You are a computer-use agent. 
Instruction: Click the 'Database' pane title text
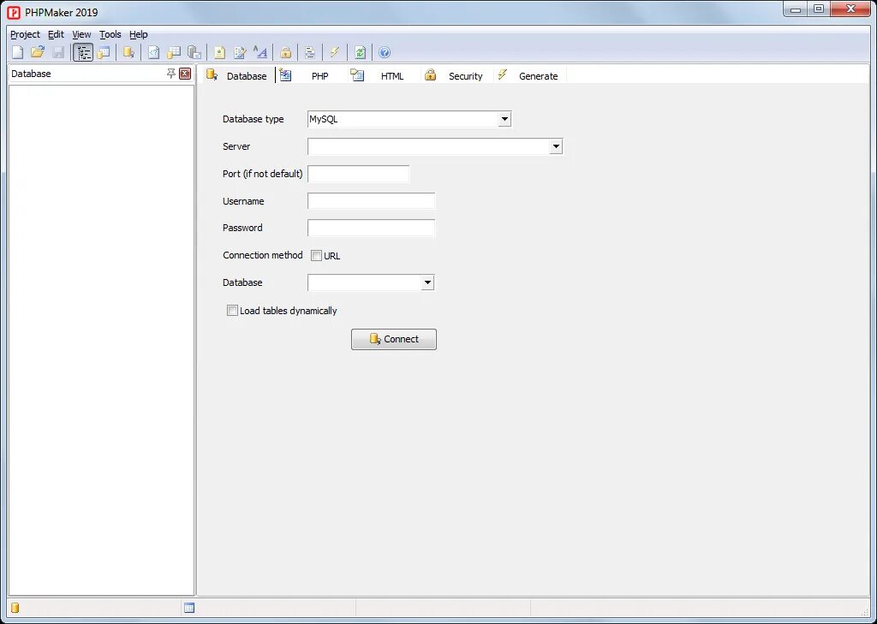pyautogui.click(x=32, y=74)
